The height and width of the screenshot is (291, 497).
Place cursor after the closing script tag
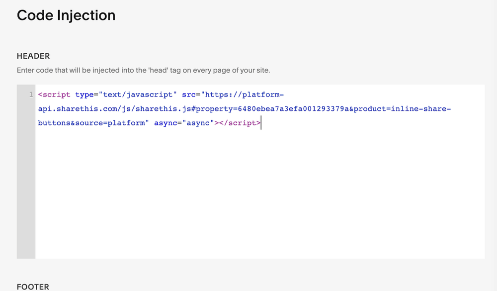[260, 123]
